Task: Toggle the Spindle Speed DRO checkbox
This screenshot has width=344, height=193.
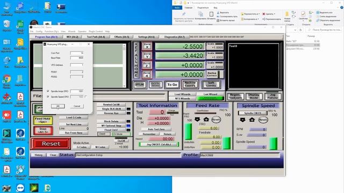Action: coord(48,96)
